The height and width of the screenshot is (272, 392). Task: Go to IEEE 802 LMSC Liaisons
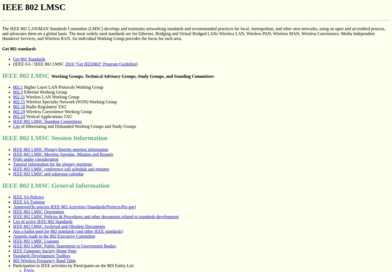(x=36, y=241)
